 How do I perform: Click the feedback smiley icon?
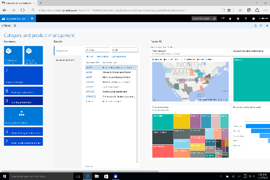click(x=253, y=18)
